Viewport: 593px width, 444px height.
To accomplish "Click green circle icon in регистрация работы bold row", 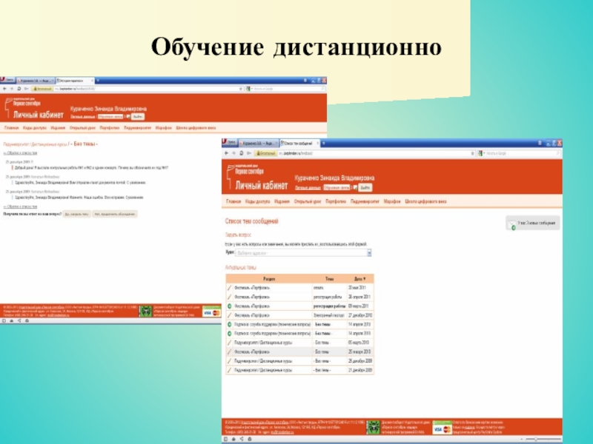I will [229, 306].
